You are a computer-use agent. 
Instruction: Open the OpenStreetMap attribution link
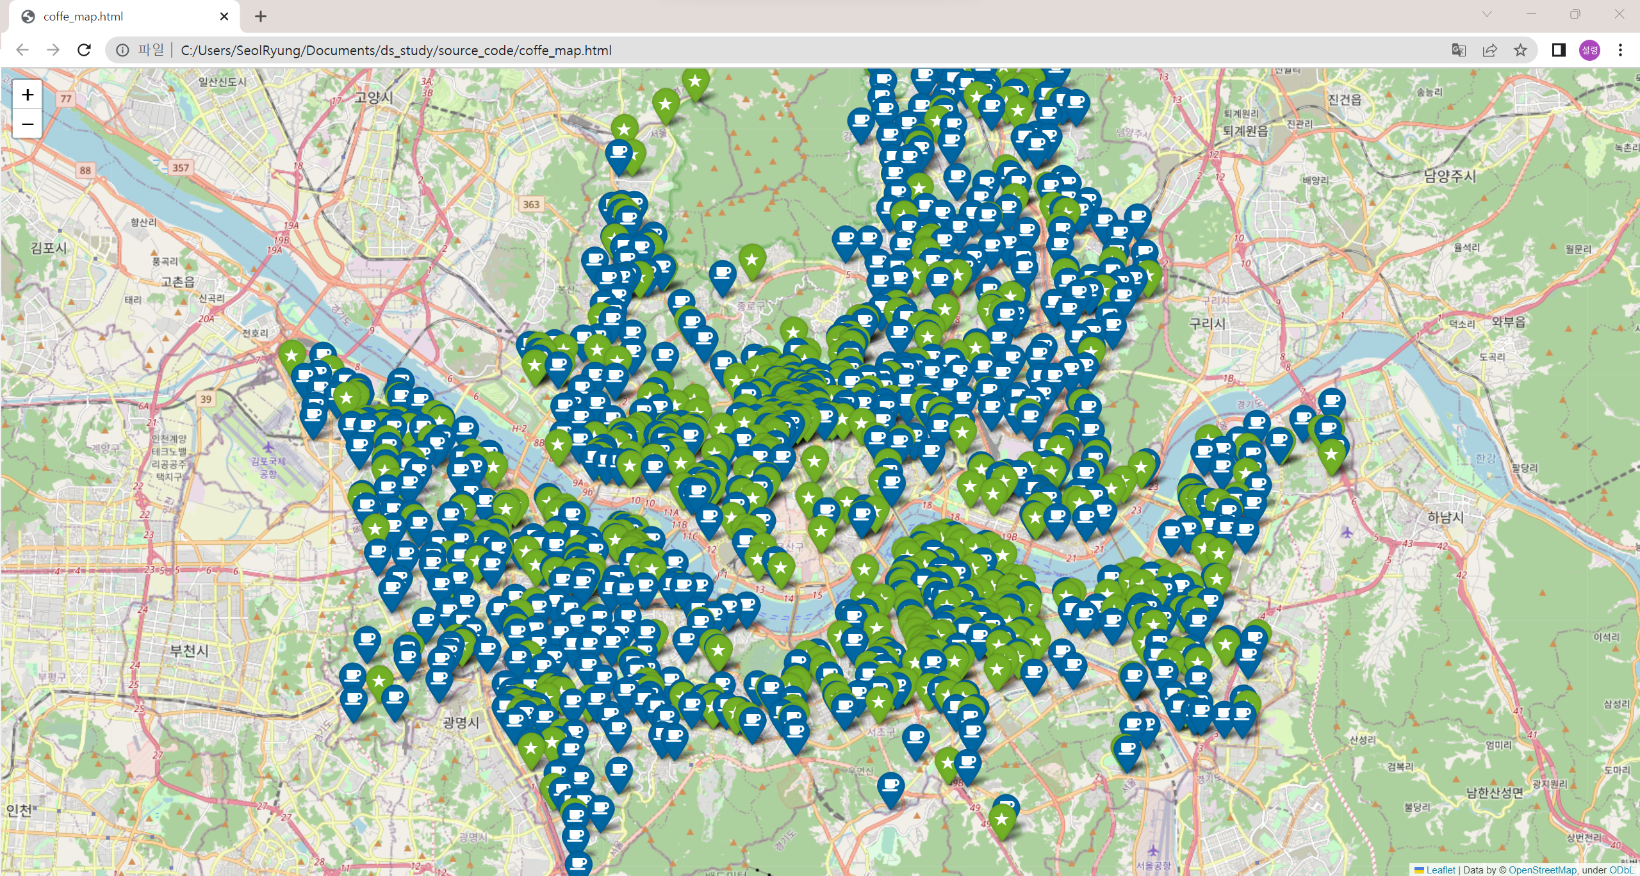coord(1542,870)
